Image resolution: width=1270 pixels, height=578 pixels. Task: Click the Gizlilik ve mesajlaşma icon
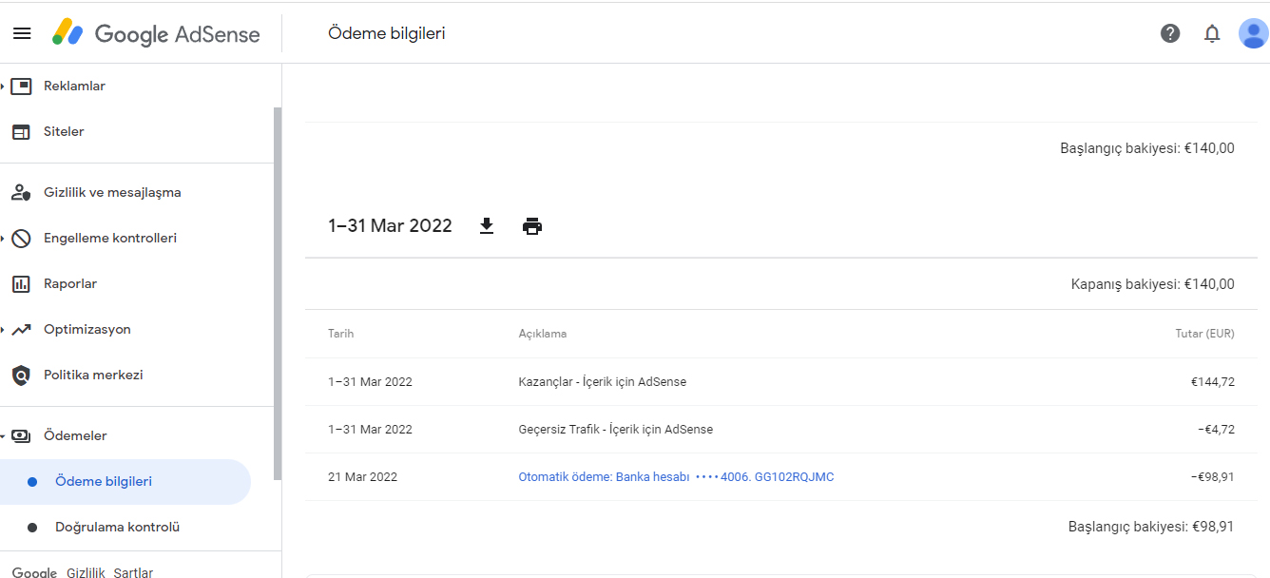click(21, 192)
